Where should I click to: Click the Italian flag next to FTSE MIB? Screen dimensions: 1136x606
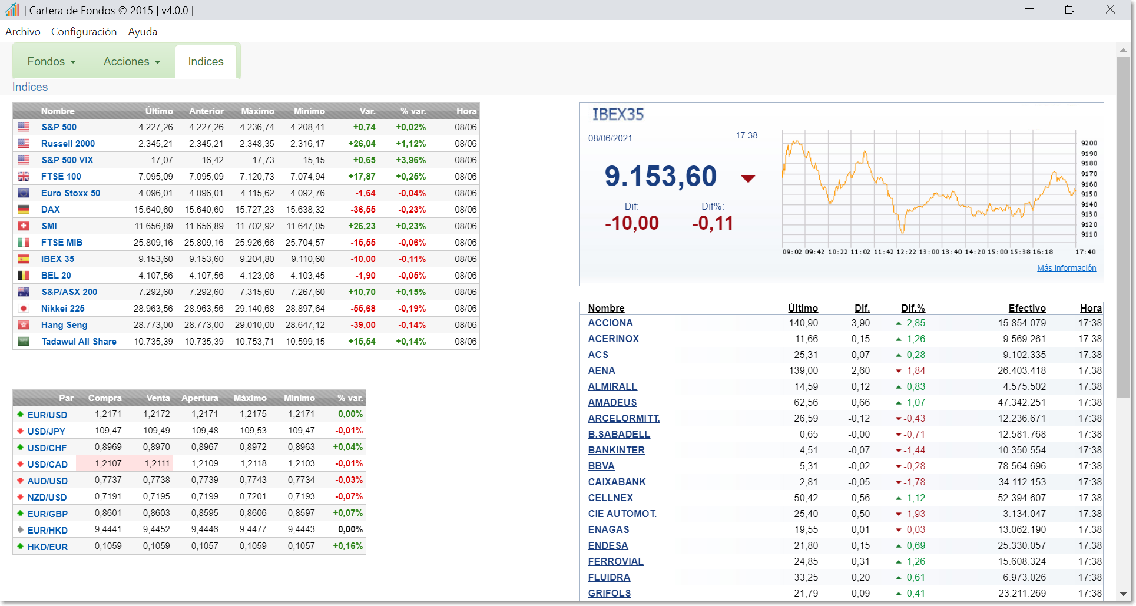tap(24, 243)
